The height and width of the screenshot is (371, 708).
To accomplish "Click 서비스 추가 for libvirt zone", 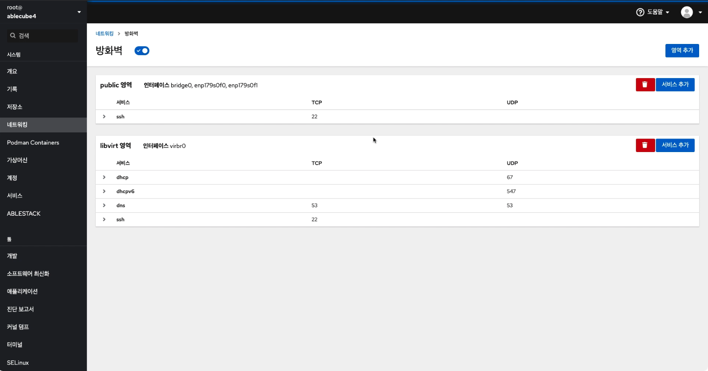I will [x=675, y=145].
